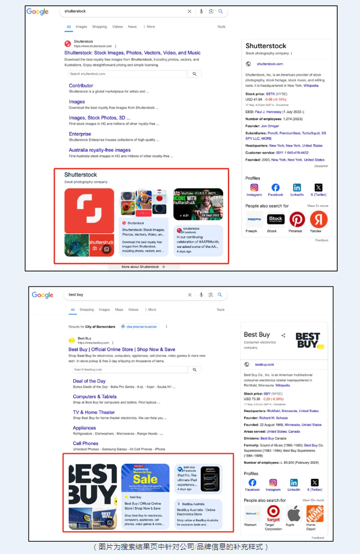The width and height of the screenshot is (360, 554).
Task: Expand More about Shutterstock
Action: point(143,267)
